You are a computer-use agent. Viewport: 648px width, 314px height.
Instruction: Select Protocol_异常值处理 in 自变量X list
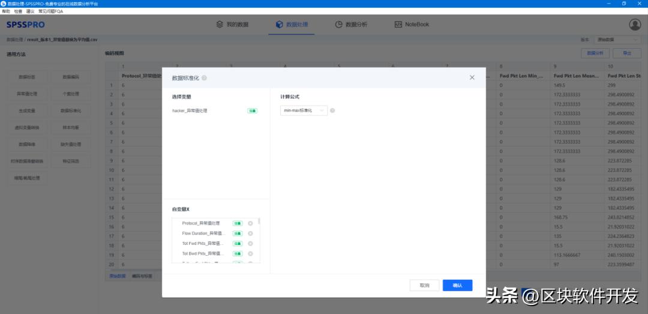(x=201, y=223)
